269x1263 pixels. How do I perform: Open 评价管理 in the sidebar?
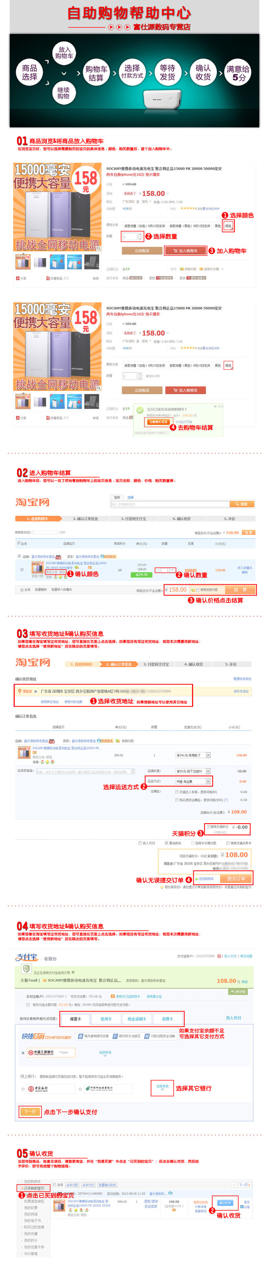point(30,1254)
